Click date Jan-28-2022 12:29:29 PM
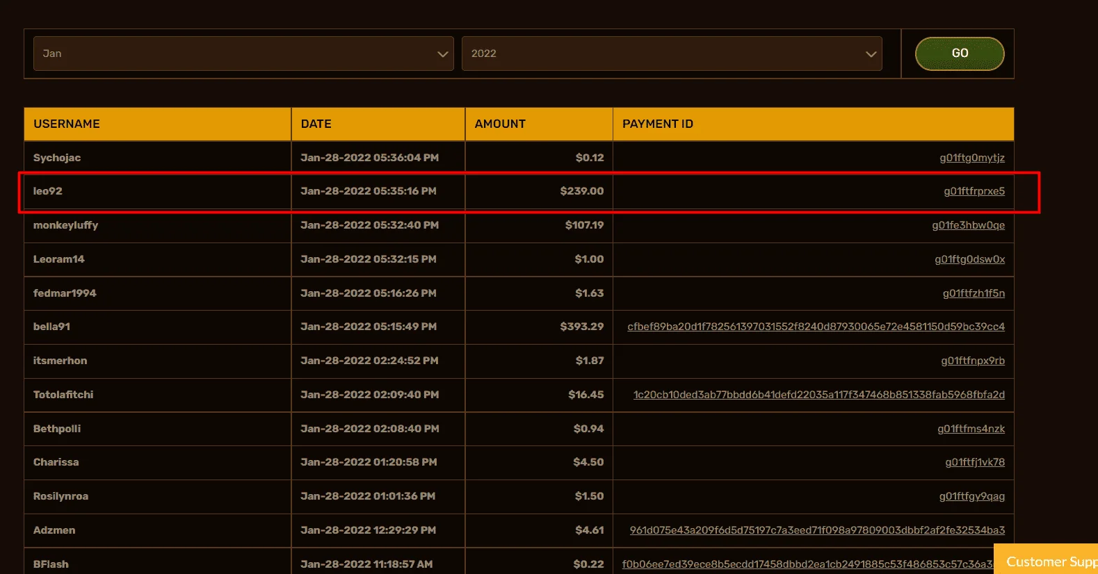Screen dimensions: 1098x574 [x=368, y=530]
